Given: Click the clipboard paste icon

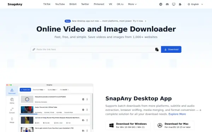Looking at the screenshot, I should (x=157, y=49).
